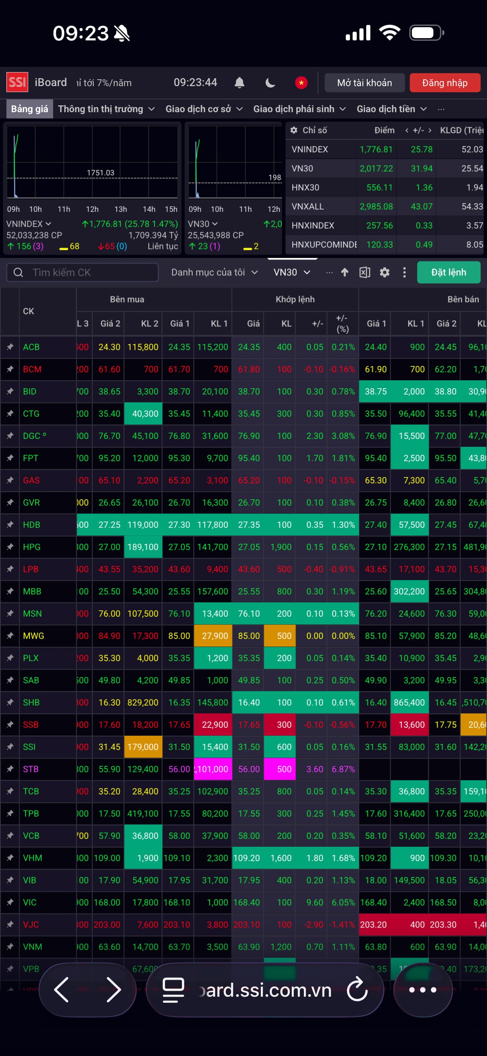Click the +/- (%) column header
Image resolution: width=487 pixels, height=1056 pixels.
(342, 323)
